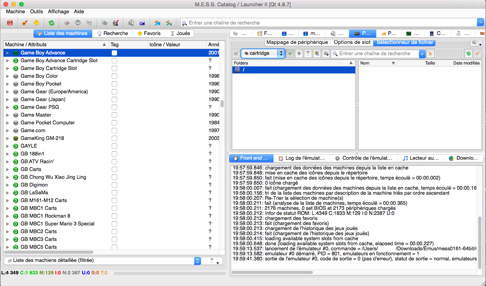Viewport: 486px width, 286px height.
Task: Focus the main search input field
Action: [x=328, y=23]
